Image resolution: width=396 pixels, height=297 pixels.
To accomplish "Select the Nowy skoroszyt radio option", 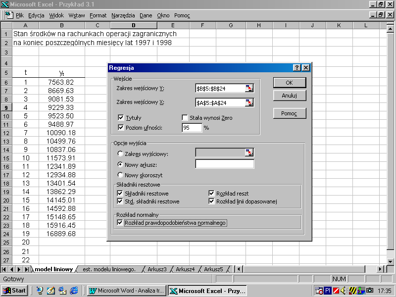I will pos(120,175).
